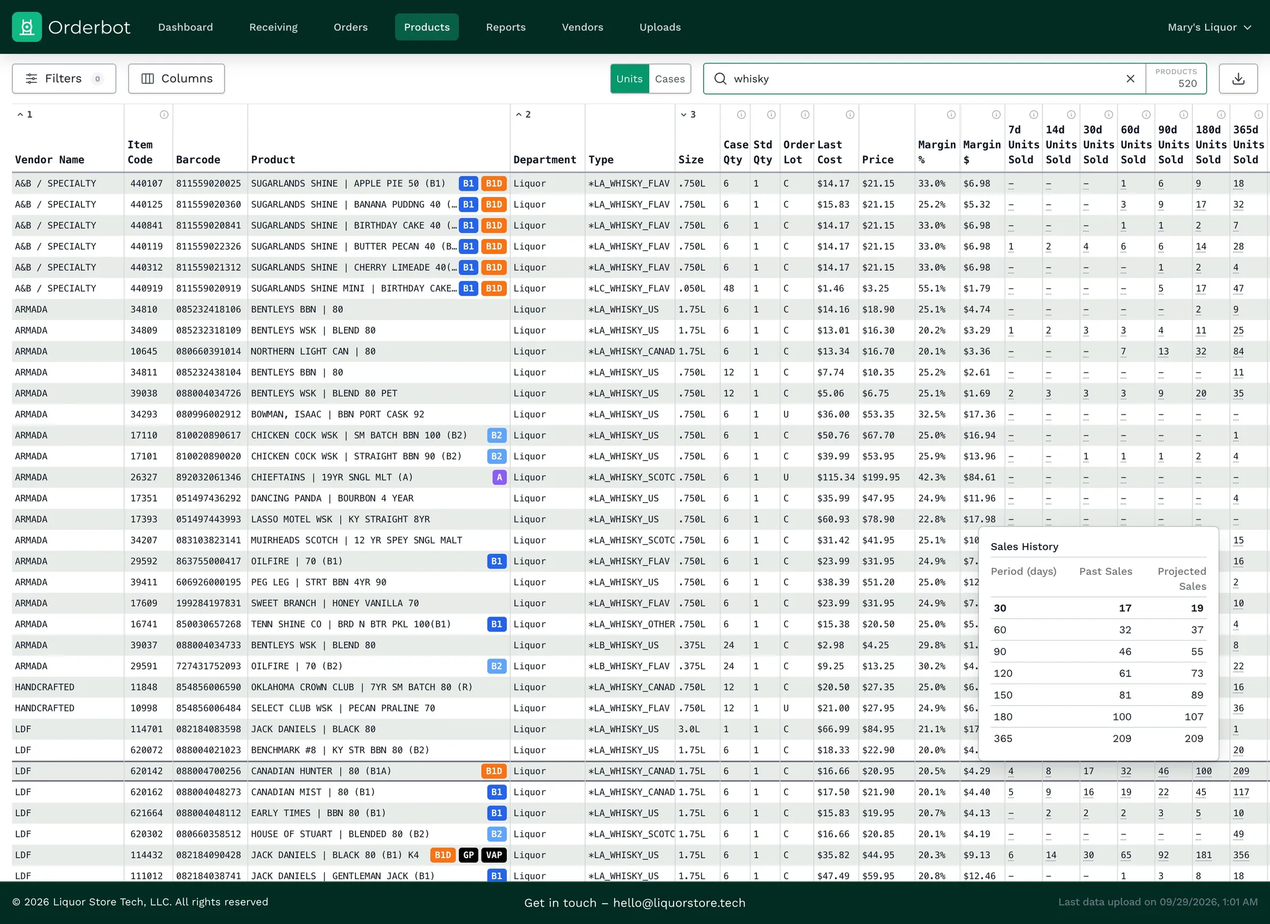The height and width of the screenshot is (924, 1270).
Task: Toggle sort on Vendor Name column
Action: [50, 160]
